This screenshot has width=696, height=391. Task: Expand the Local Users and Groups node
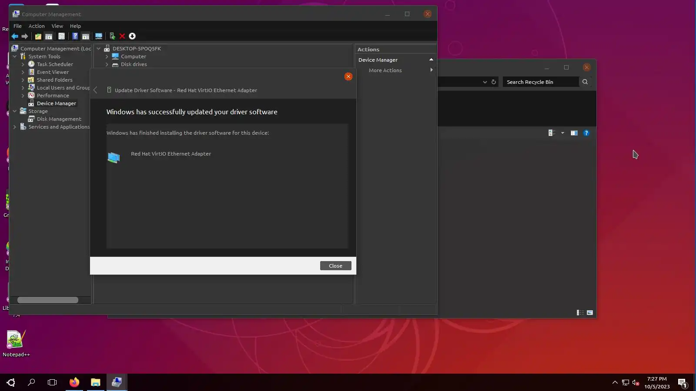(x=23, y=88)
